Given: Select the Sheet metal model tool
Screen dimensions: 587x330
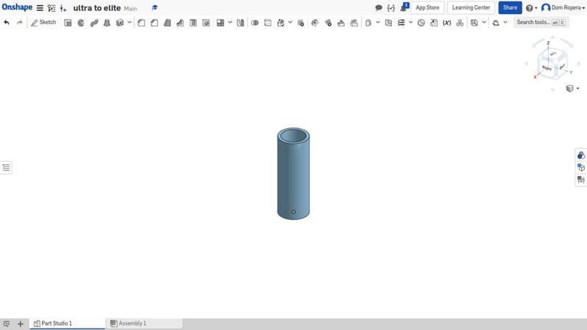Looking at the screenshot, I should (474, 23).
